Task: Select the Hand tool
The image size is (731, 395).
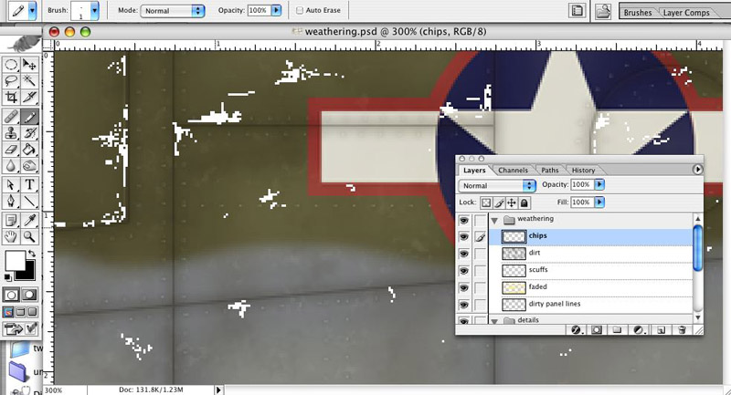Action: click(11, 236)
